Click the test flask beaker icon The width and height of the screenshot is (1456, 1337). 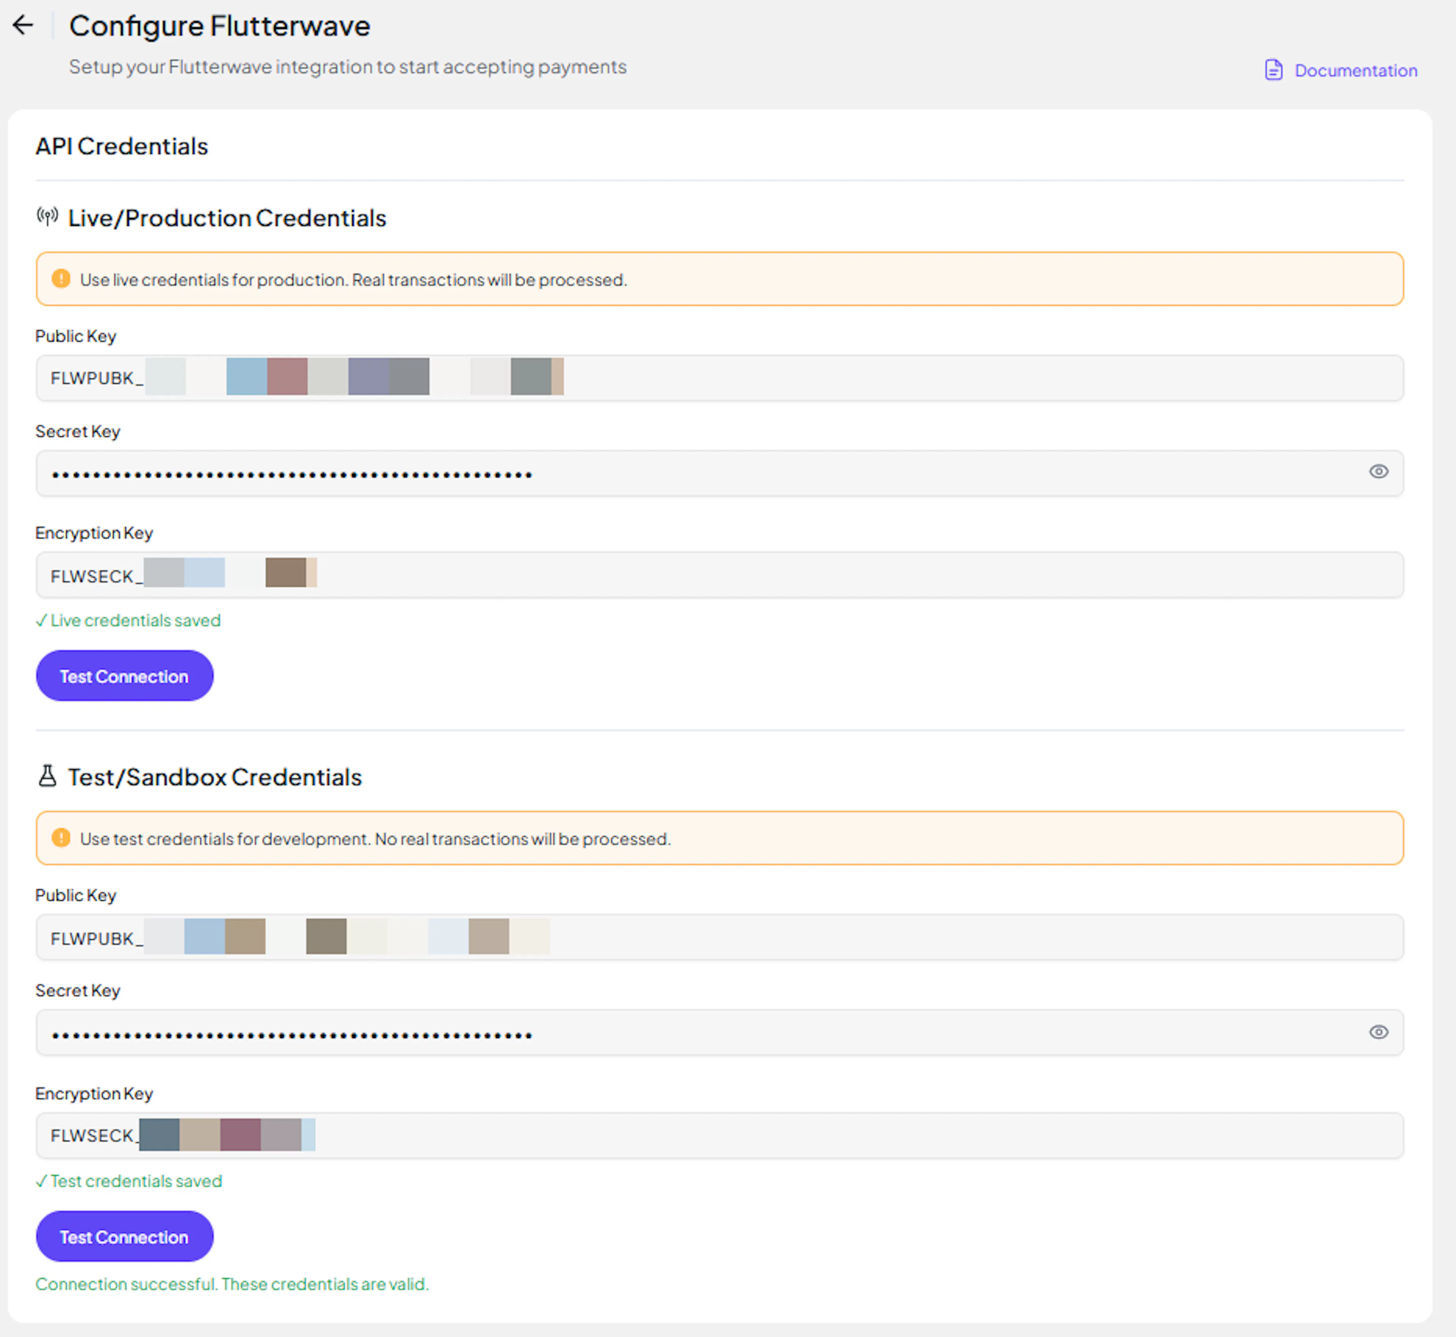pos(48,776)
